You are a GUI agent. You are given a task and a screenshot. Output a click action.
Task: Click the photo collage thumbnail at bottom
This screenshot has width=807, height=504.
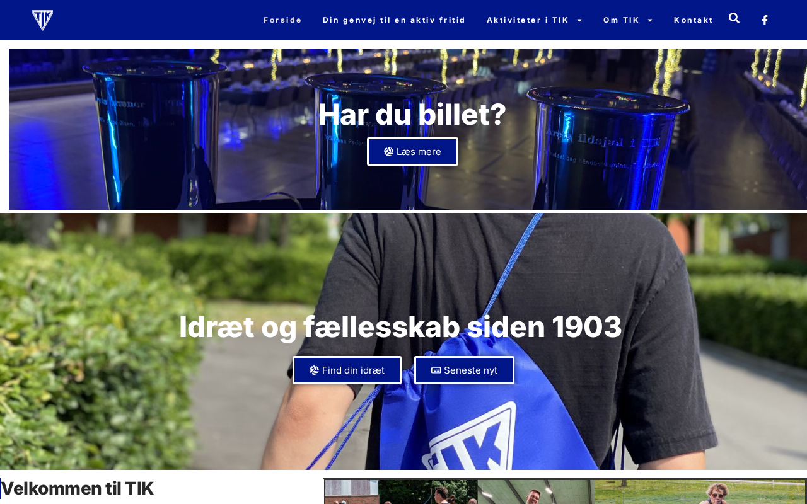coord(565,491)
